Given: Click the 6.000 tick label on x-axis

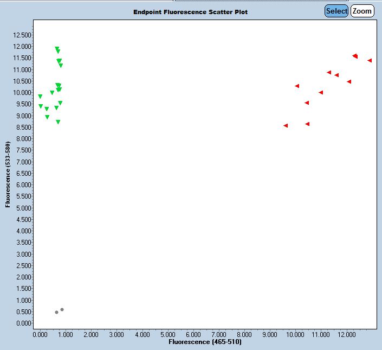Looking at the screenshot, I should pos(193,335).
